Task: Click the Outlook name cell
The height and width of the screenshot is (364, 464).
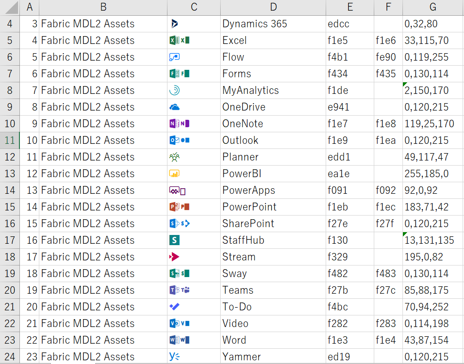Action: coord(273,140)
